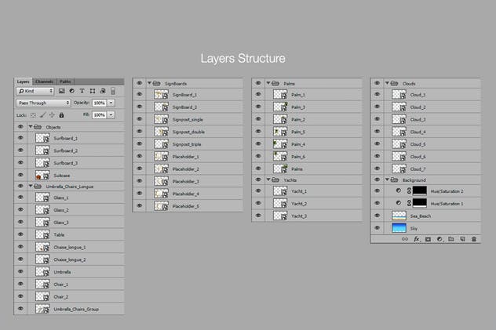Open the Kind filter dropdown
This screenshot has width=496, height=330.
pos(34,92)
